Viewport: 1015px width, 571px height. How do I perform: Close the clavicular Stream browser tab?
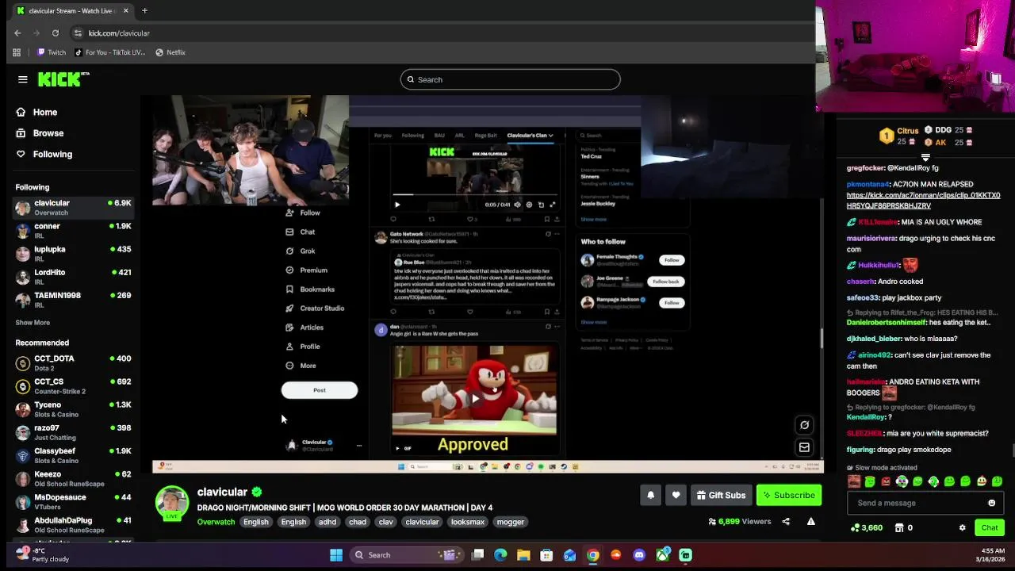[125, 11]
